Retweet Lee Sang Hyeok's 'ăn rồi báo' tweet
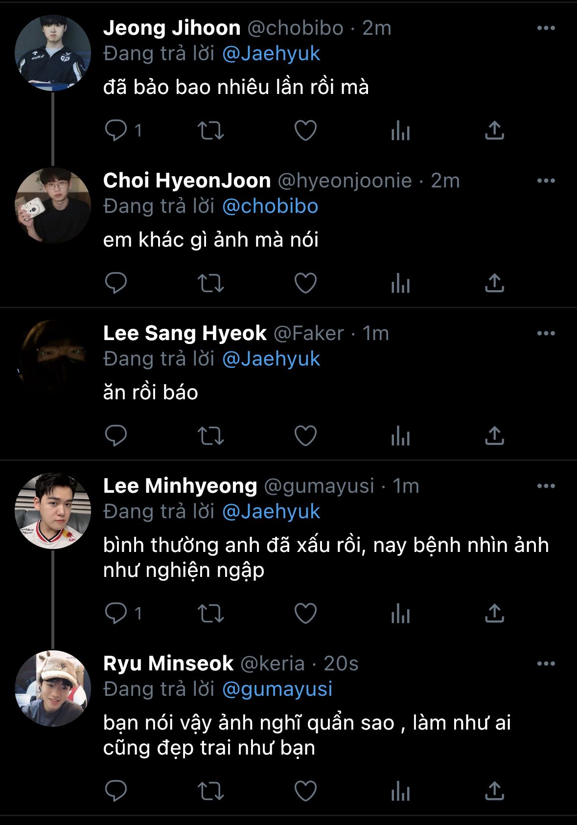The image size is (577, 825). tap(210, 436)
